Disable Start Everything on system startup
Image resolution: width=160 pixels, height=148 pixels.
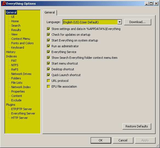tap(48, 40)
